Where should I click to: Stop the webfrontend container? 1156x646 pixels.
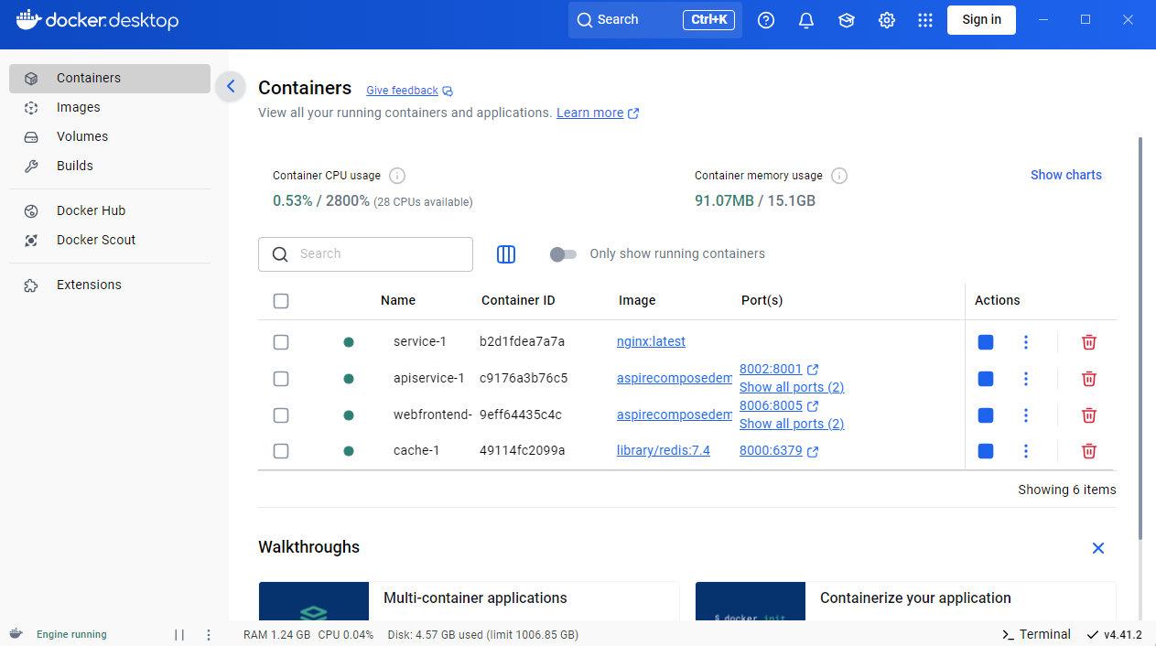point(986,415)
